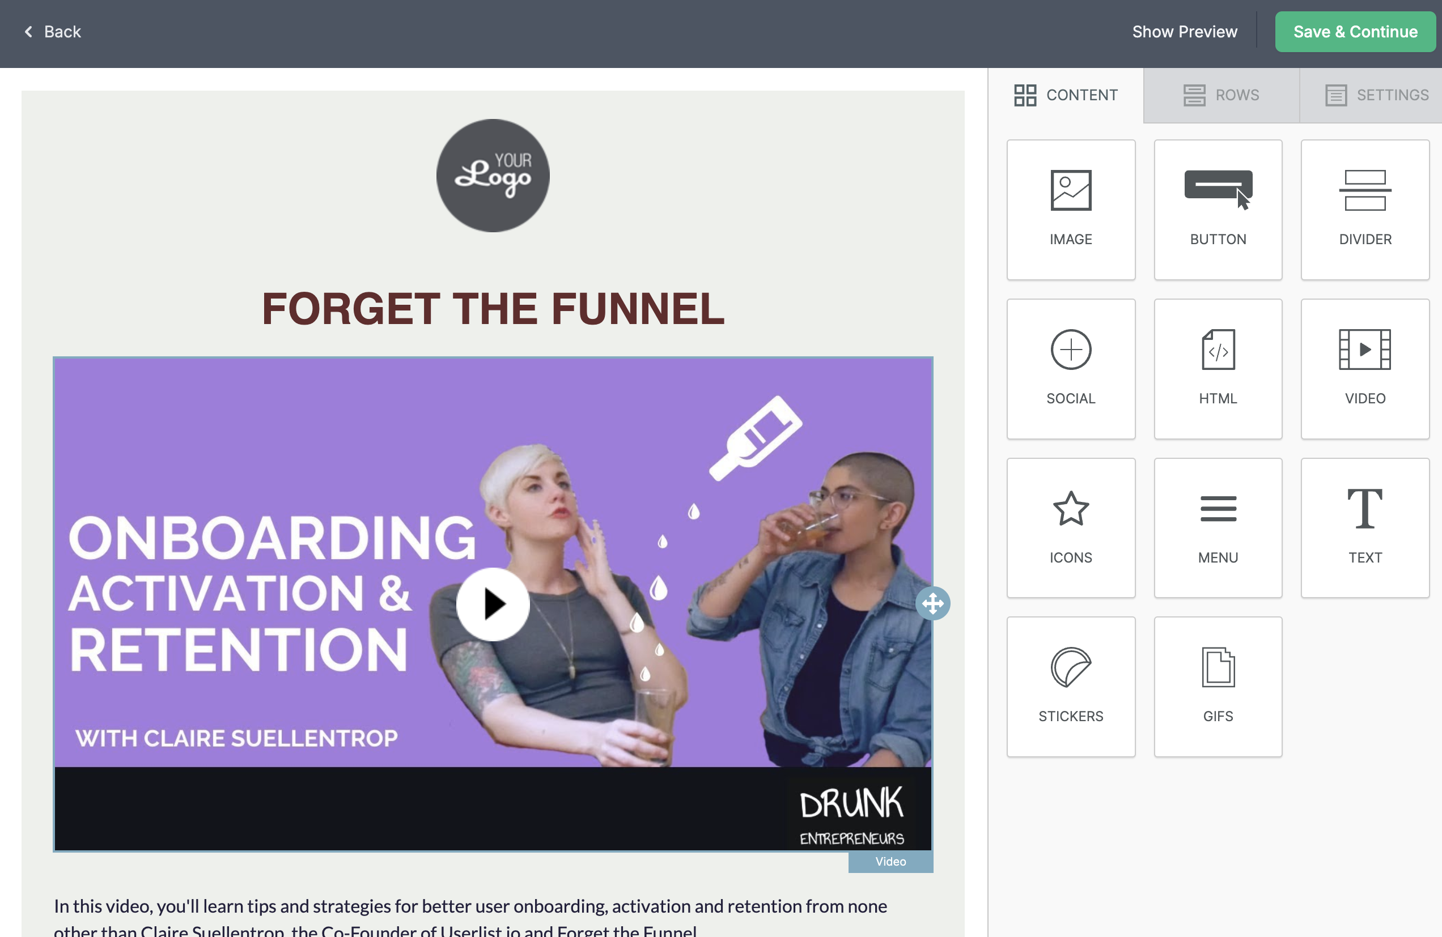Click the Video label tag
Viewport: 1442px width, 937px height.
890,862
